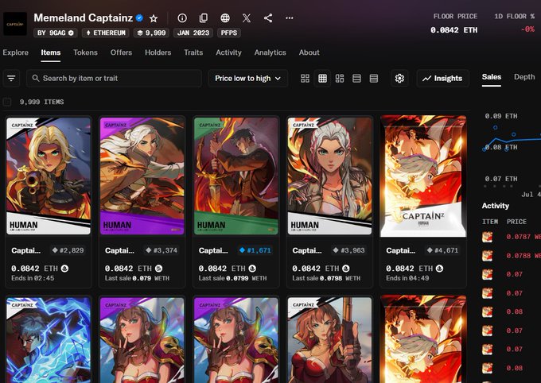The height and width of the screenshot is (383, 541).
Task: Click the Insights button
Action: click(442, 78)
